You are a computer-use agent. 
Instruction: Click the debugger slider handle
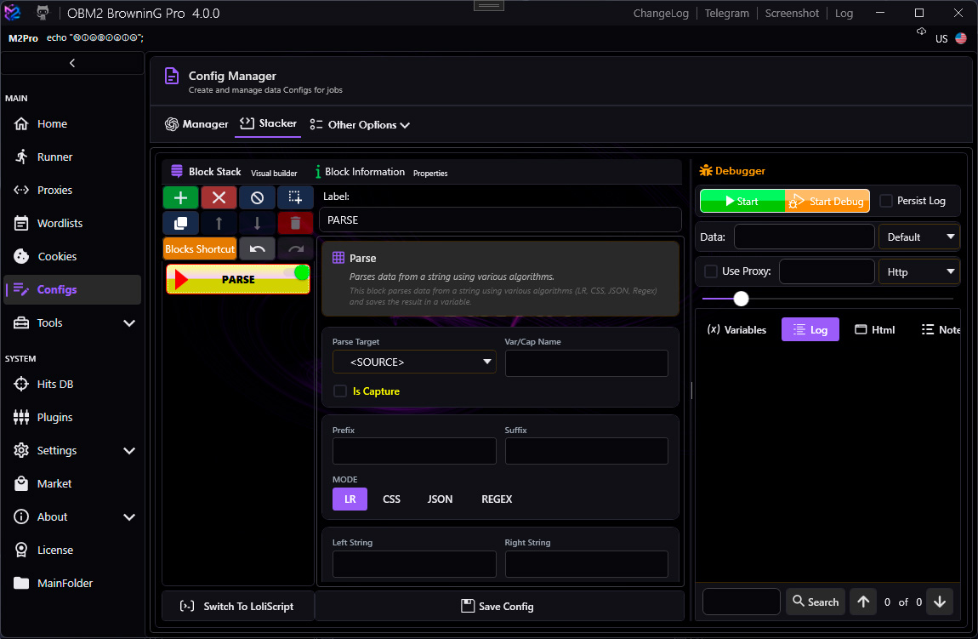pos(741,299)
